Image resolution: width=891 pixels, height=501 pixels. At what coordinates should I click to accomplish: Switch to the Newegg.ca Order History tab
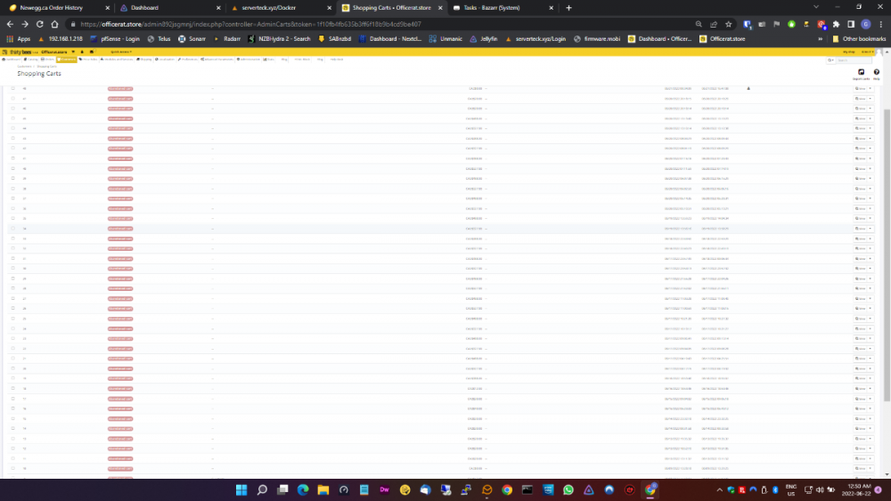pos(53,7)
